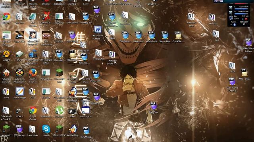Open the WonderKing Homepage shortcut

(73, 92)
